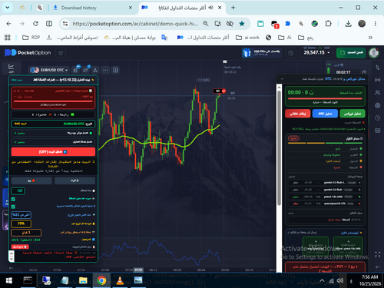This screenshot has width=384, height=288.
Task: Open trades up-down arrows icon in right sidebar
Action: [377, 68]
